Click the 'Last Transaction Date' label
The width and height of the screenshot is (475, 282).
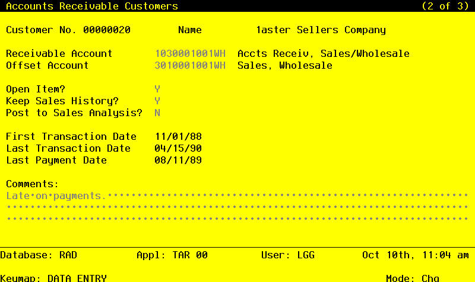click(x=68, y=148)
